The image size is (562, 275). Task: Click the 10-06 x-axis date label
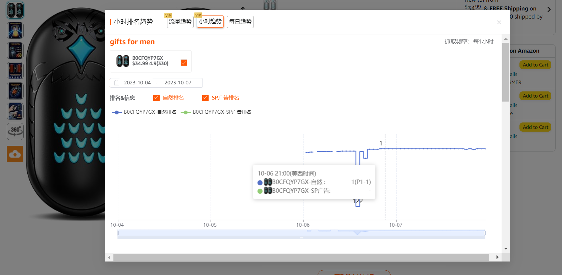(303, 225)
